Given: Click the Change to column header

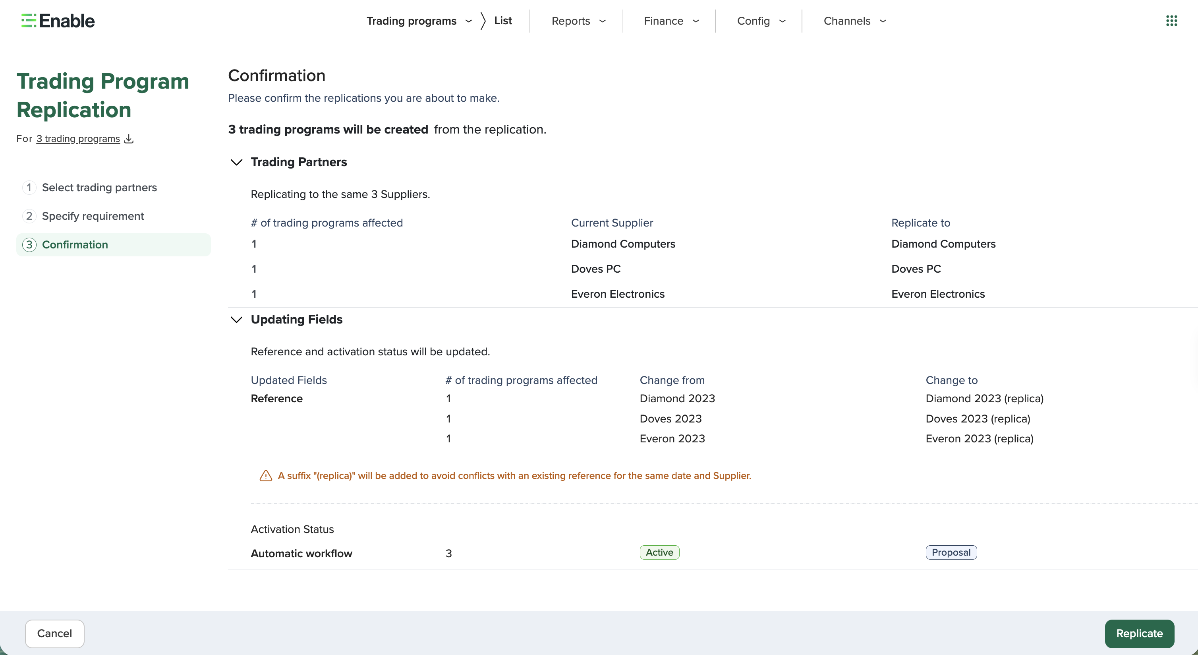Looking at the screenshot, I should tap(951, 380).
